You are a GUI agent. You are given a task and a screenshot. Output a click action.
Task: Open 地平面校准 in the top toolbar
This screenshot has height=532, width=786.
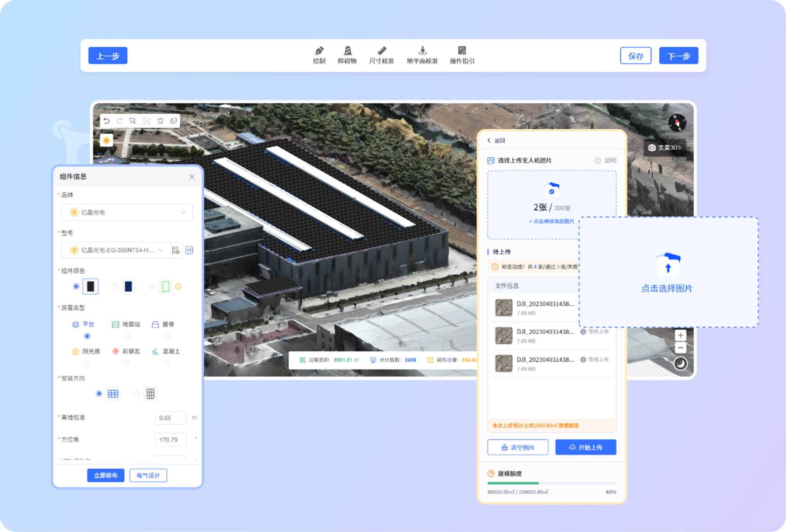point(422,55)
